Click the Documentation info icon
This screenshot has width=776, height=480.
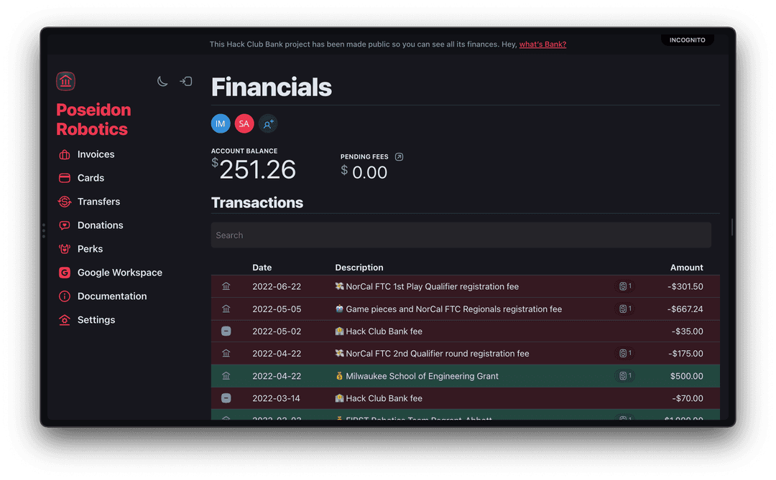(x=65, y=296)
